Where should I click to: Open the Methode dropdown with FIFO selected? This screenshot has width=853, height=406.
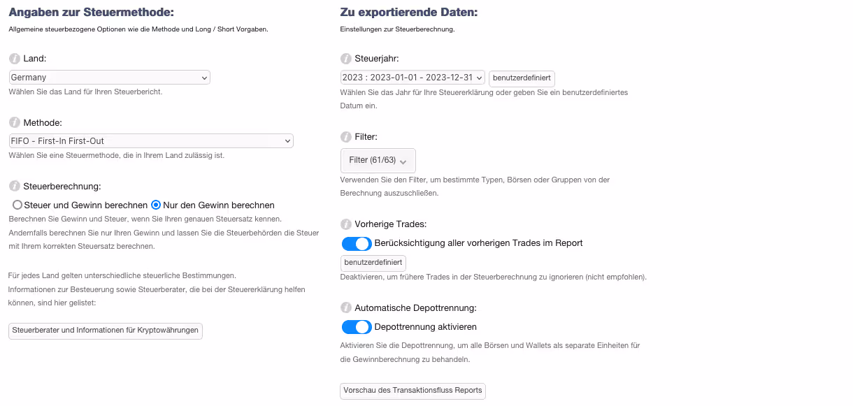click(x=151, y=140)
